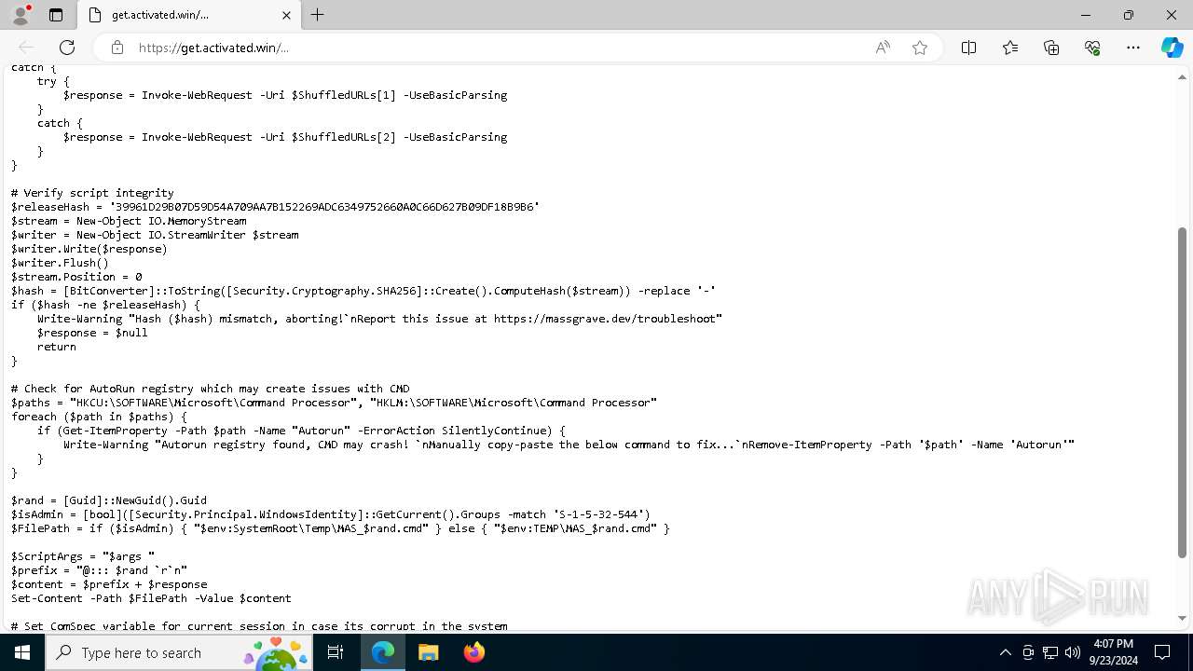Minimize the Edge window
The image size is (1193, 671).
(x=1086, y=15)
